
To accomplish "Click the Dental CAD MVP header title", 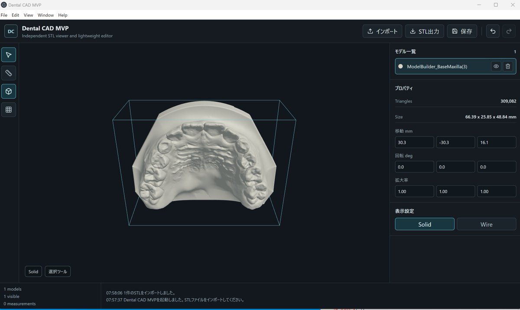I will pos(45,28).
